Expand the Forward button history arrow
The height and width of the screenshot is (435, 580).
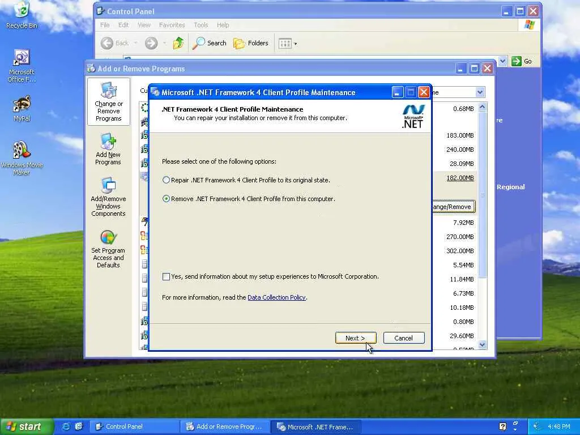pos(164,43)
